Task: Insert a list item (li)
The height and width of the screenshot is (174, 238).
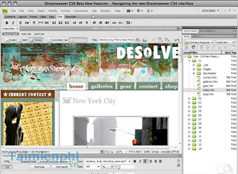Action: click(87, 23)
